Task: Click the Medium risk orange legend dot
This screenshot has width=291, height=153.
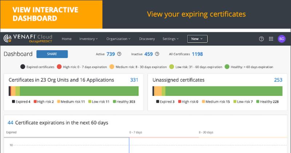Action: (112, 67)
